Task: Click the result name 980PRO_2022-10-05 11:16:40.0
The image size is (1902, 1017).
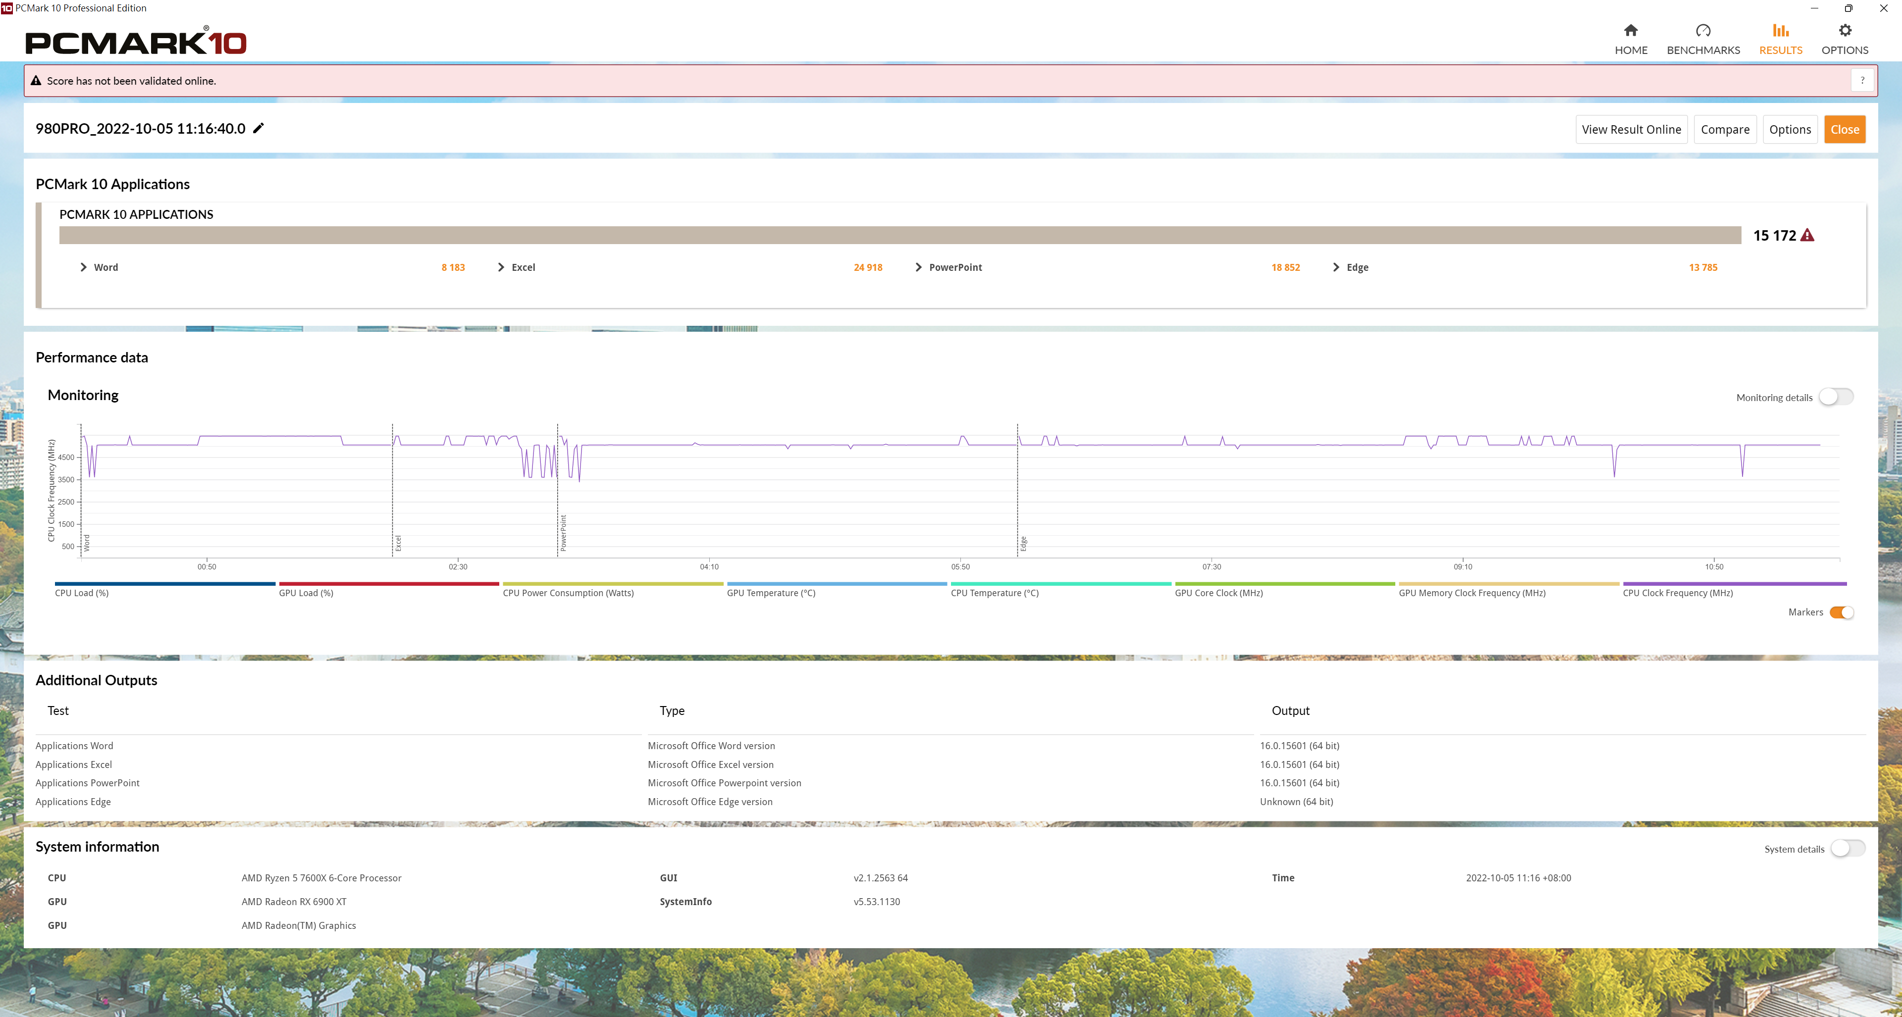Action: (140, 128)
